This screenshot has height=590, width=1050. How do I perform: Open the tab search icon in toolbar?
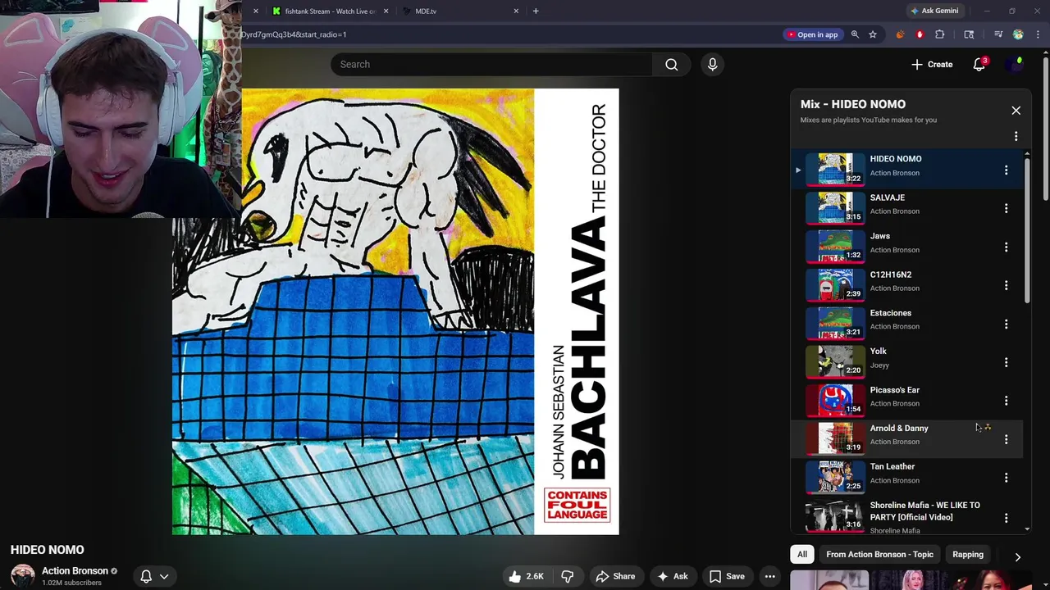tap(969, 34)
